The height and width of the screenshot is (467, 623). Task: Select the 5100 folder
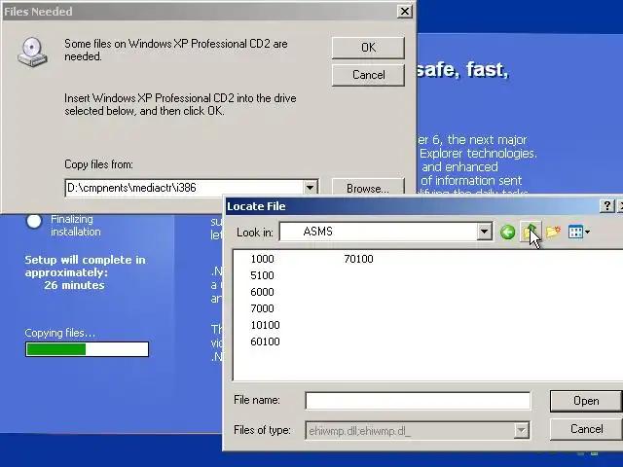(262, 275)
